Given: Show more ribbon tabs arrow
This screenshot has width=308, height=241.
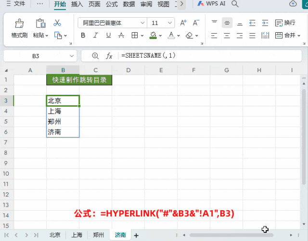Looking at the screenshot, I should pyautogui.click(x=182, y=4).
